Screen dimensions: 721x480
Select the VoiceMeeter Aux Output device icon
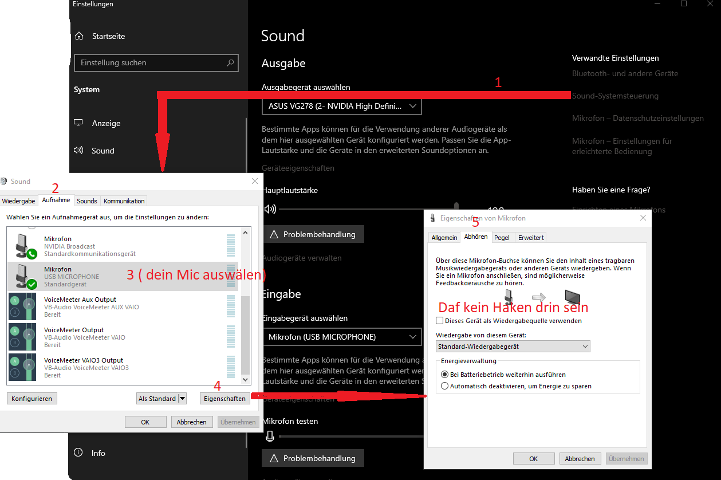pos(23,306)
